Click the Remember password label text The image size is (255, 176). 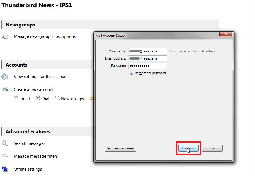pos(150,73)
